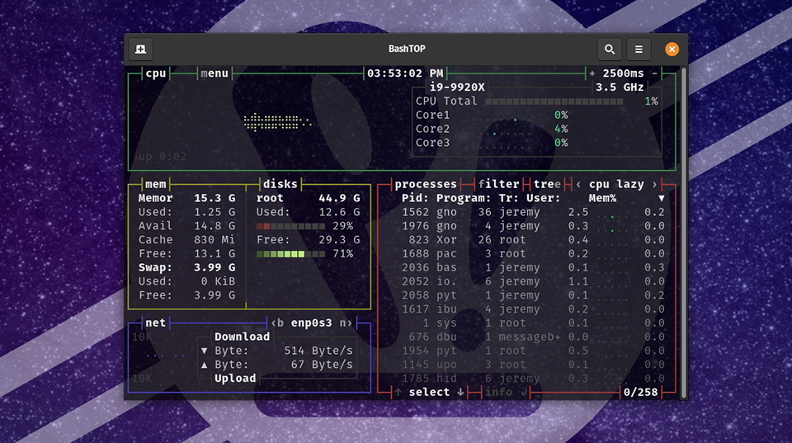
Task: Click the Pid: column header
Action: tap(415, 199)
